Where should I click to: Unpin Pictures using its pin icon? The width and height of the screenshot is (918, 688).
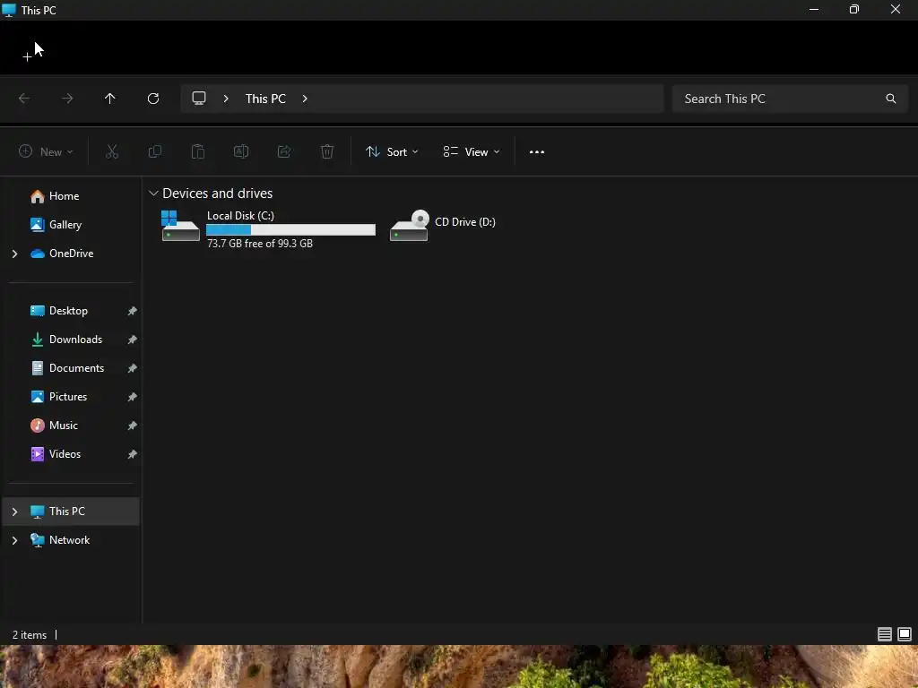[x=133, y=397]
